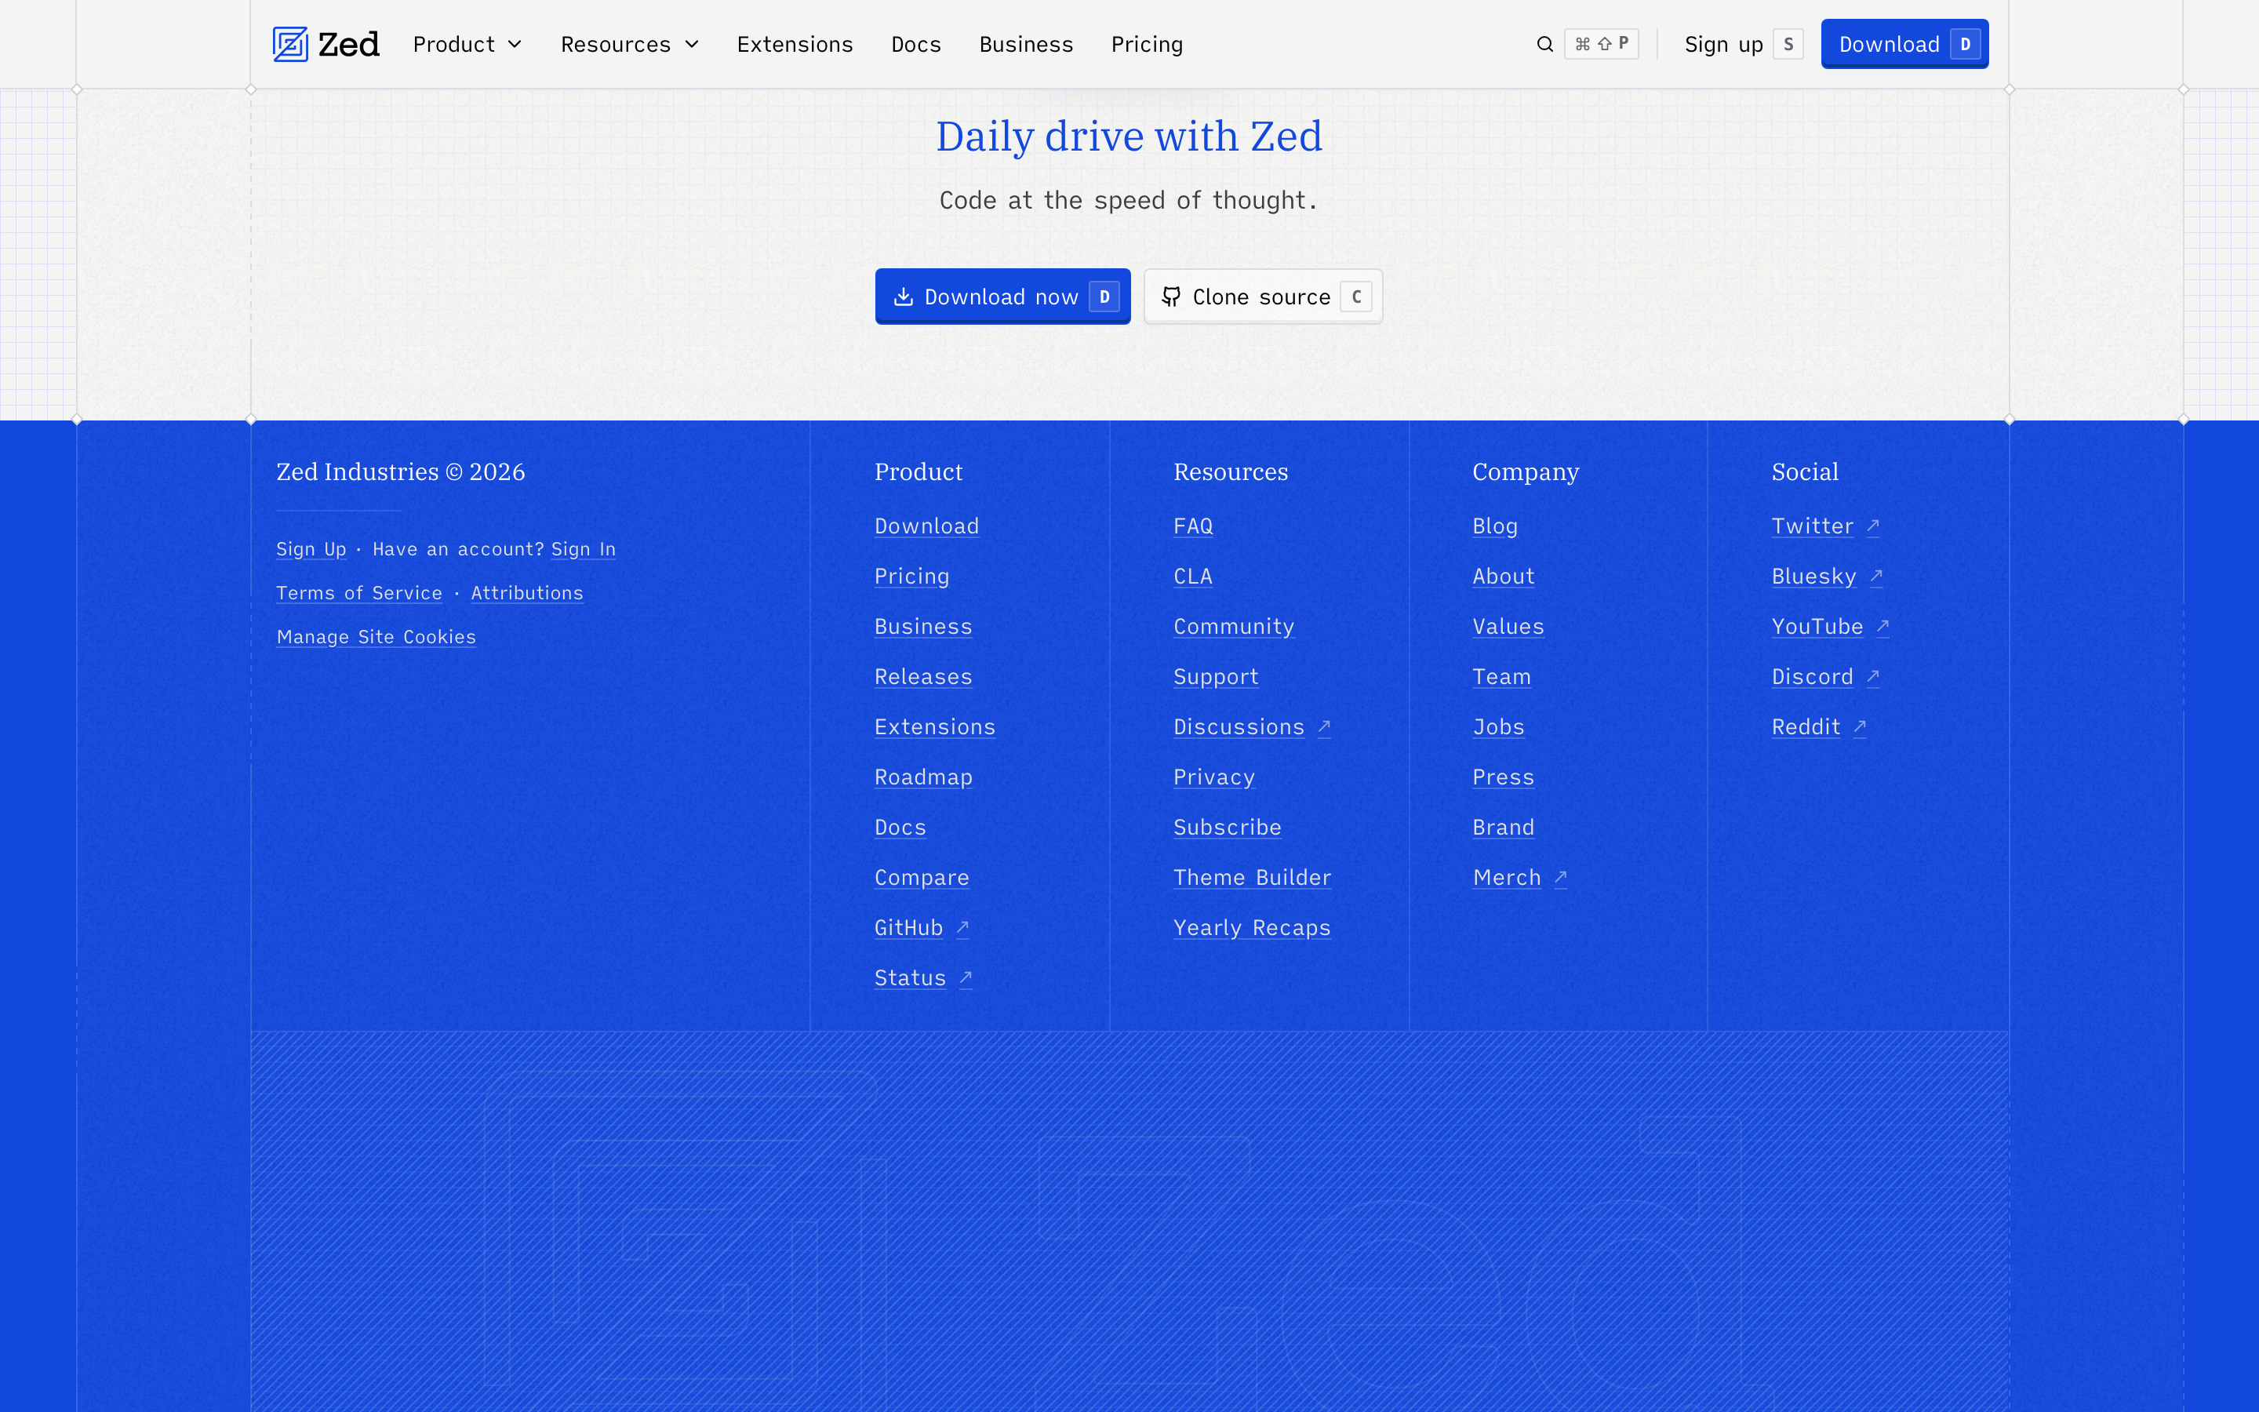Viewport: 2259px width, 1412px height.
Task: Open the Attributions footer link
Action: [x=526, y=593]
